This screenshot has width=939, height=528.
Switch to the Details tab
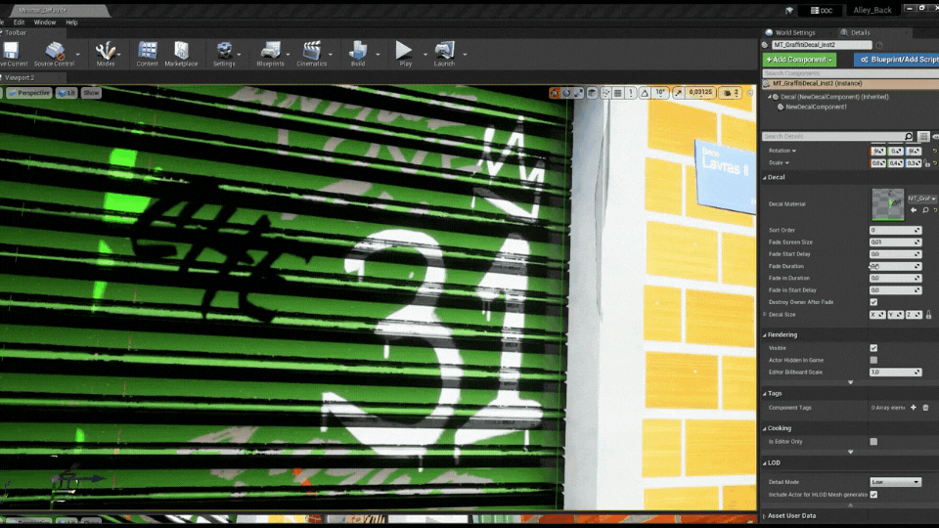(x=860, y=33)
